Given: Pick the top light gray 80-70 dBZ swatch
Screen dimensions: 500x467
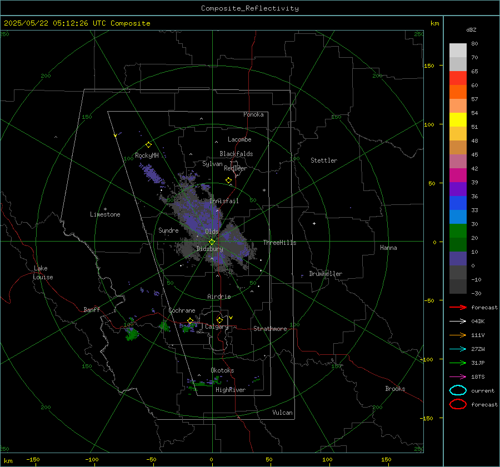Looking at the screenshot, I should coord(458,51).
